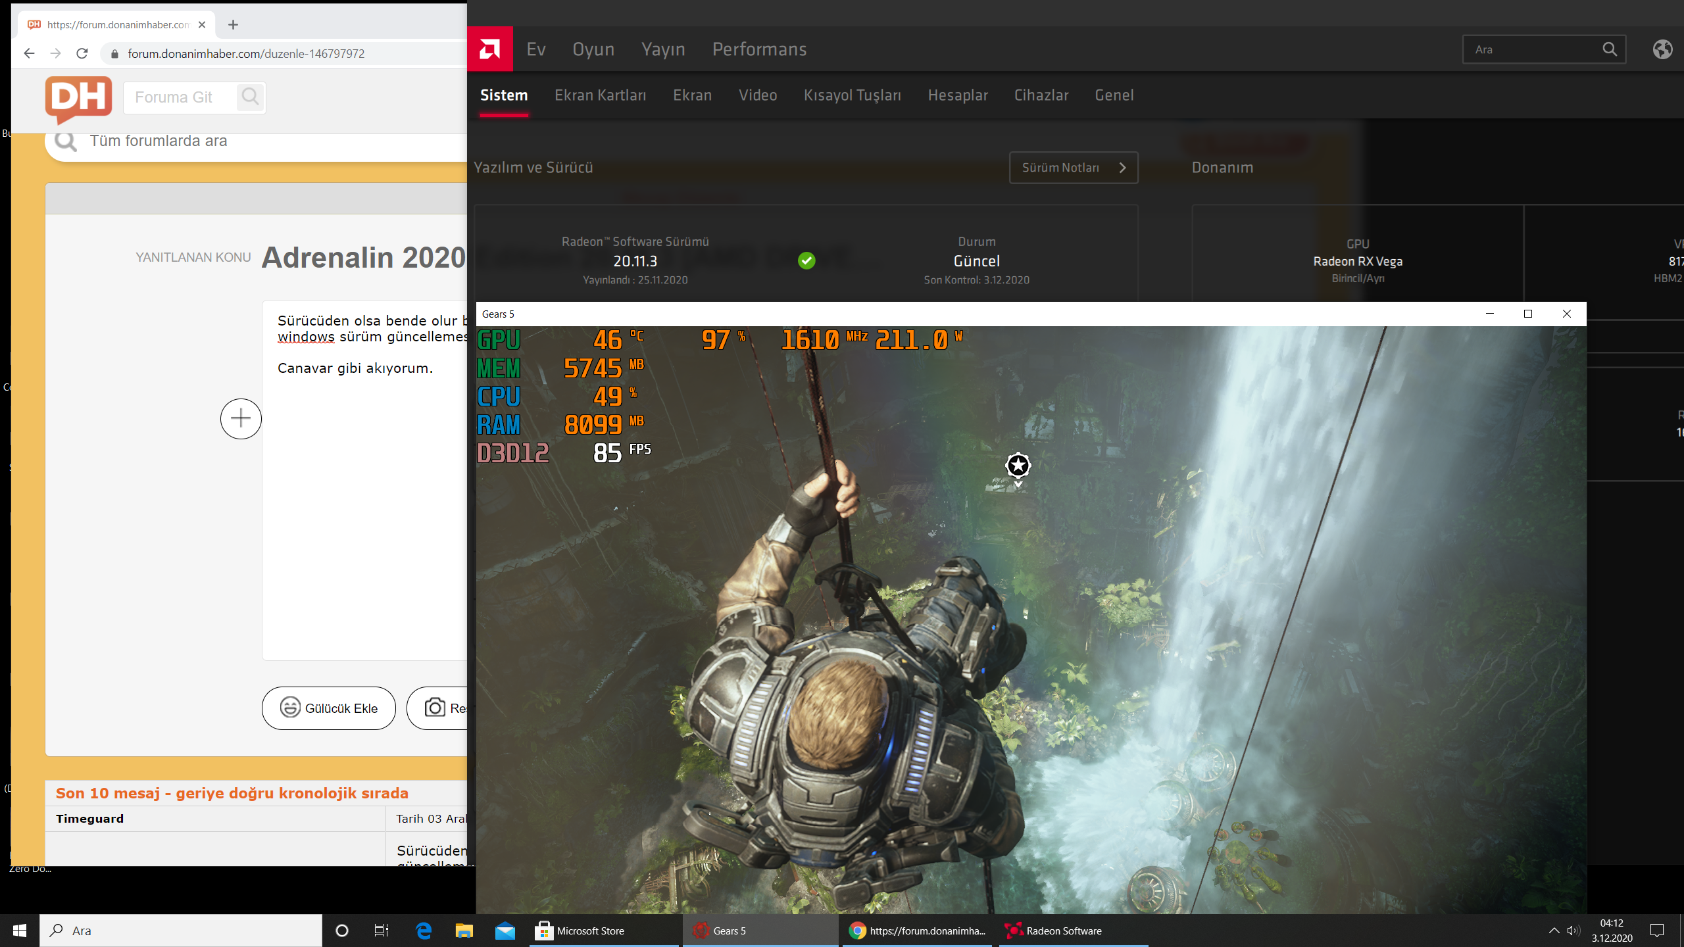Minimize the Gears 5 window
Screen dimensions: 1684x947
1490,314
